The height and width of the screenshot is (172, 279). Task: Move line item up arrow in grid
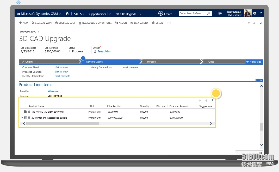(x=206, y=100)
